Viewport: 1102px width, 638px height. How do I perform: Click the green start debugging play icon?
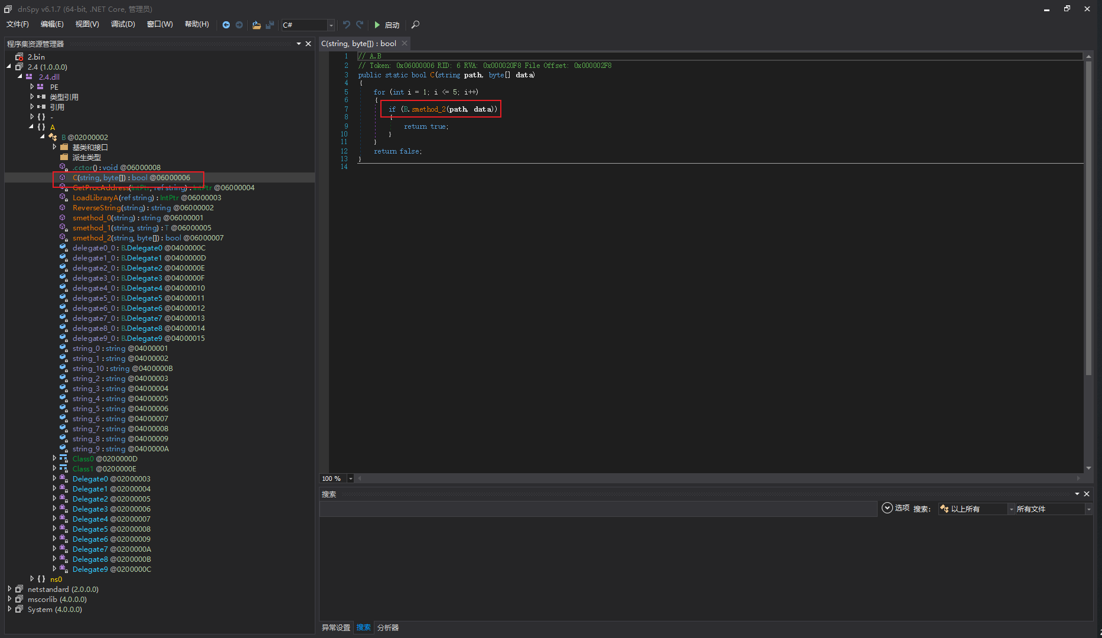point(377,25)
